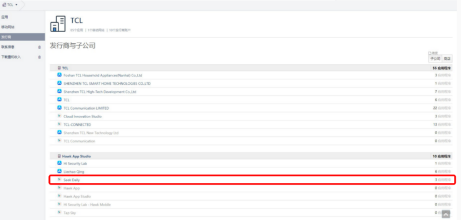This screenshot has width=461, height=220.
Task: Click the Google Play icon beside Cloud Innovation Studio
Action: pyautogui.click(x=59, y=116)
